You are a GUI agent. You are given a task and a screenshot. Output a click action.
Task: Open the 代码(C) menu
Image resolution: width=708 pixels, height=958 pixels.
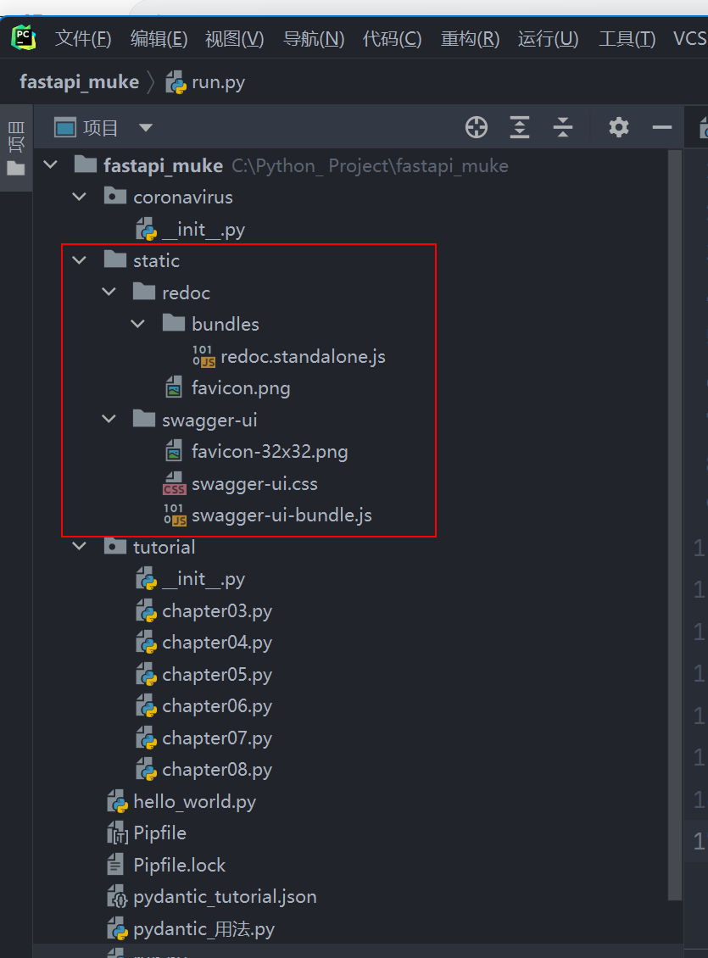tap(392, 39)
